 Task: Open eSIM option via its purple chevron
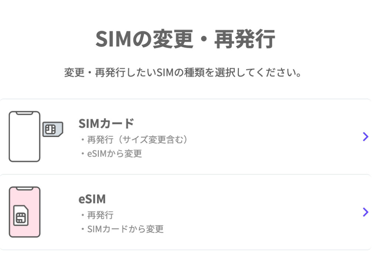[365, 212]
